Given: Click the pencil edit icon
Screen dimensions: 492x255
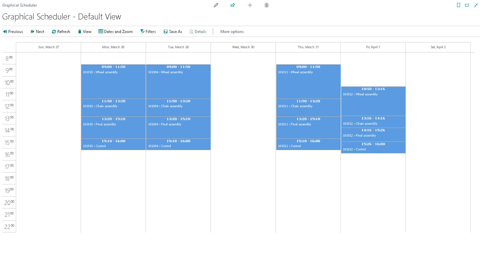Looking at the screenshot, I should [x=216, y=5].
